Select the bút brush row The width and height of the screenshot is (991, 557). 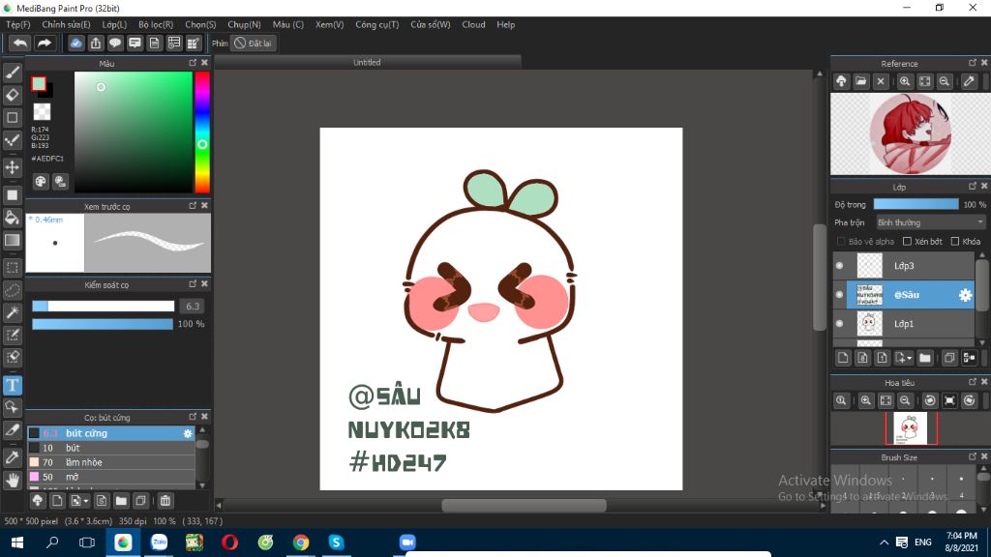(111, 448)
